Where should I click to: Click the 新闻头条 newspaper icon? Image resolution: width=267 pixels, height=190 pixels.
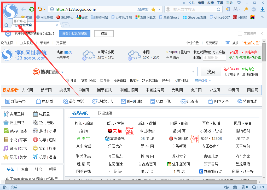[8, 101]
